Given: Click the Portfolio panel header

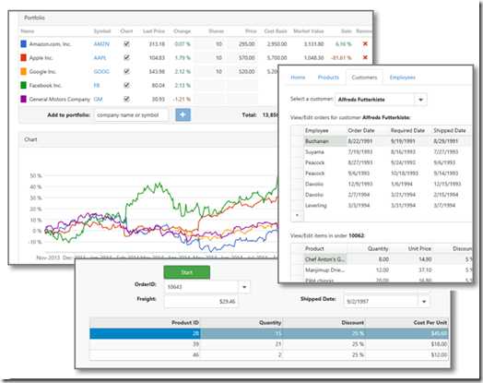Looking at the screenshot, I should click(195, 18).
